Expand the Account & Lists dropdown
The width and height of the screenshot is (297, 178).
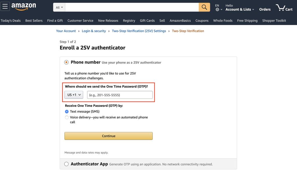click(239, 9)
